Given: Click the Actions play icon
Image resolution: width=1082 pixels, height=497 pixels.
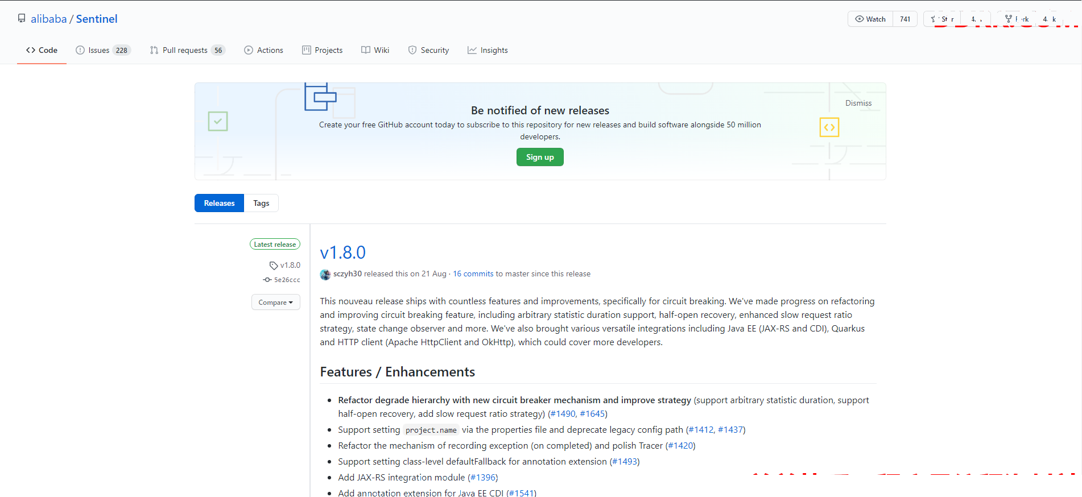Looking at the screenshot, I should pyautogui.click(x=249, y=50).
